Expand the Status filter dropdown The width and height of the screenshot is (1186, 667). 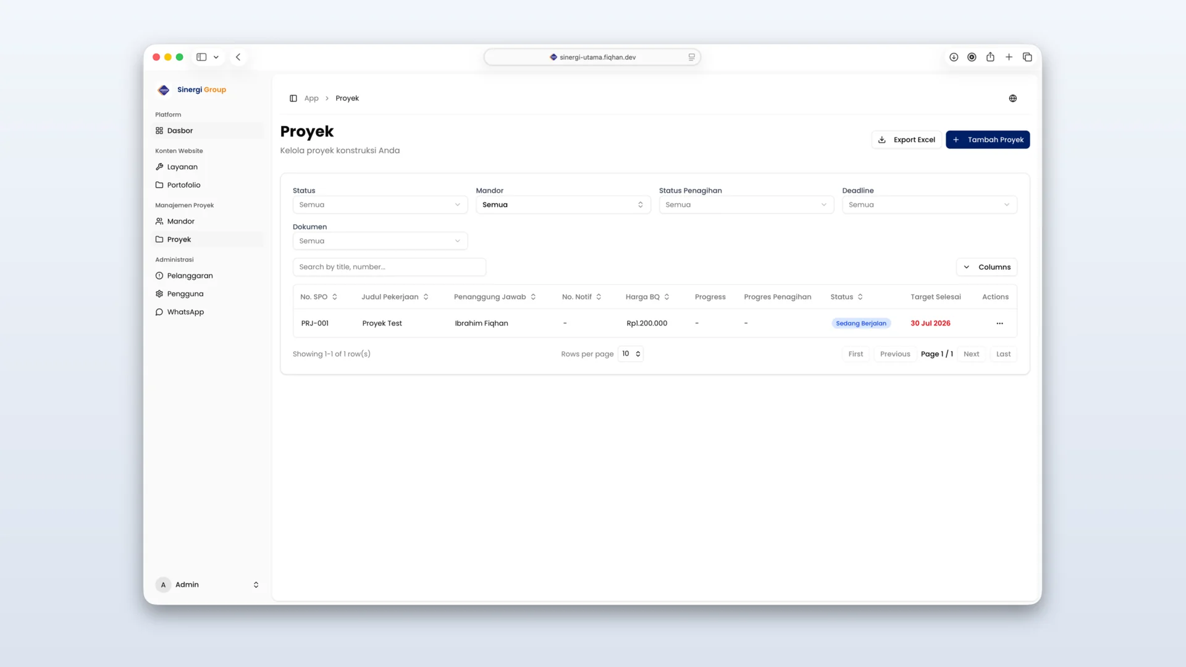pyautogui.click(x=380, y=205)
